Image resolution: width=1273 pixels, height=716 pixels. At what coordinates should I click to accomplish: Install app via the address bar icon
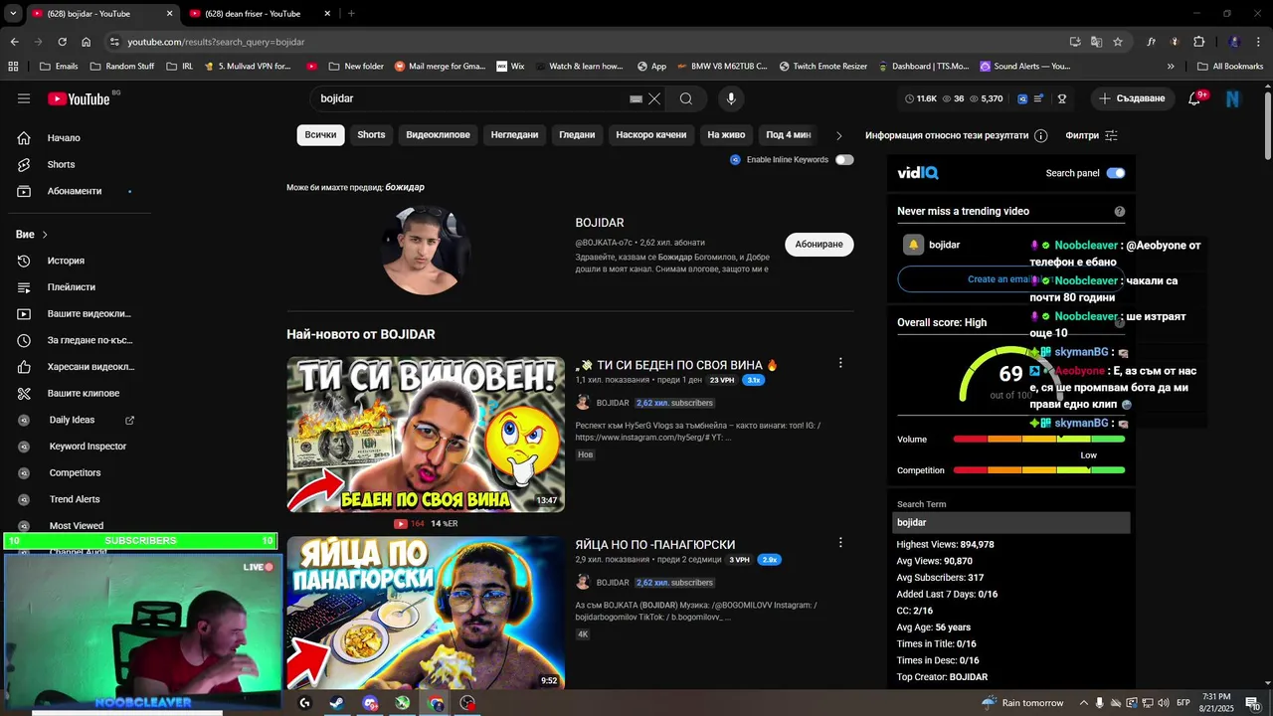tap(1075, 42)
